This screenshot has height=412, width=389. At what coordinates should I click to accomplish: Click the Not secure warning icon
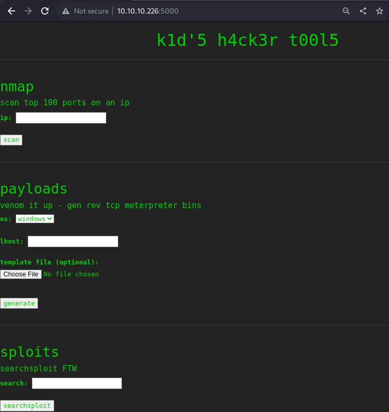click(x=66, y=11)
